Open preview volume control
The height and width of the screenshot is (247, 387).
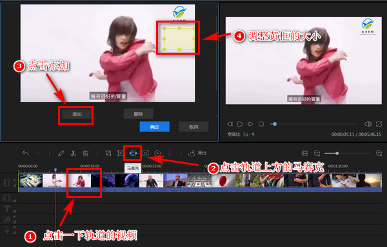(368, 124)
